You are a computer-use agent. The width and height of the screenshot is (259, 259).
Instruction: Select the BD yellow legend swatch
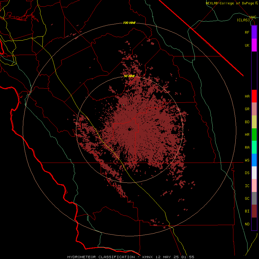[x=254, y=122]
